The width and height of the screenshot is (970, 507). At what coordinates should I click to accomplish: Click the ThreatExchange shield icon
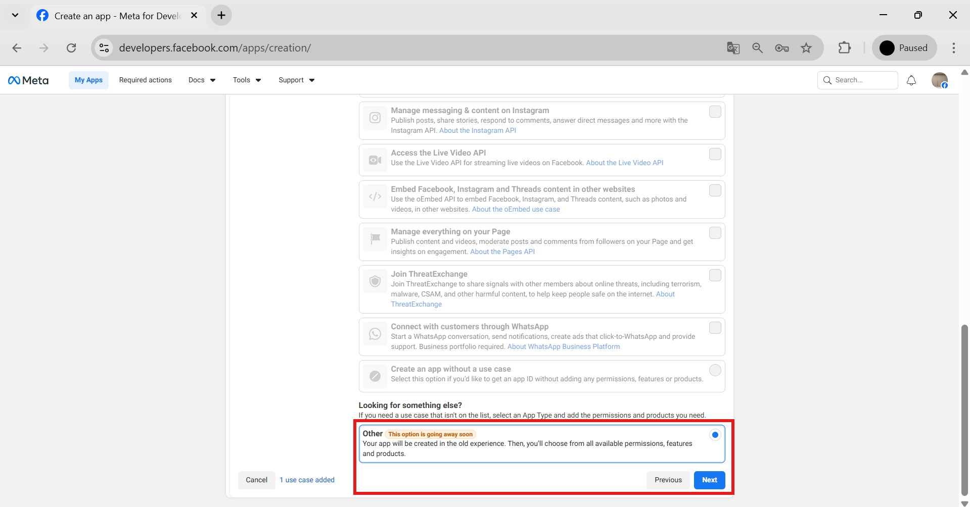375,281
